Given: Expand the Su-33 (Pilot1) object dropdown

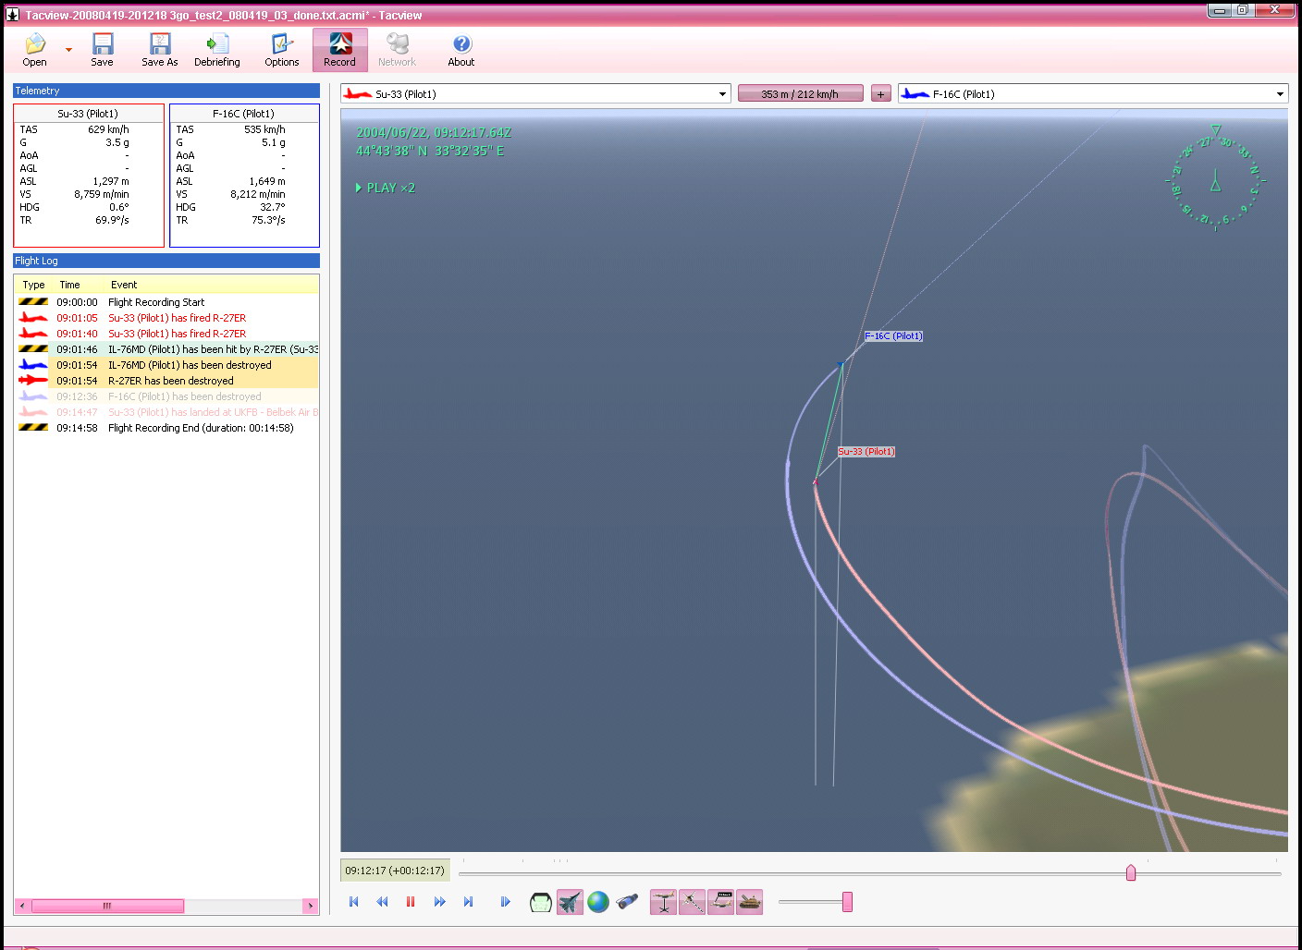Looking at the screenshot, I should 722,94.
